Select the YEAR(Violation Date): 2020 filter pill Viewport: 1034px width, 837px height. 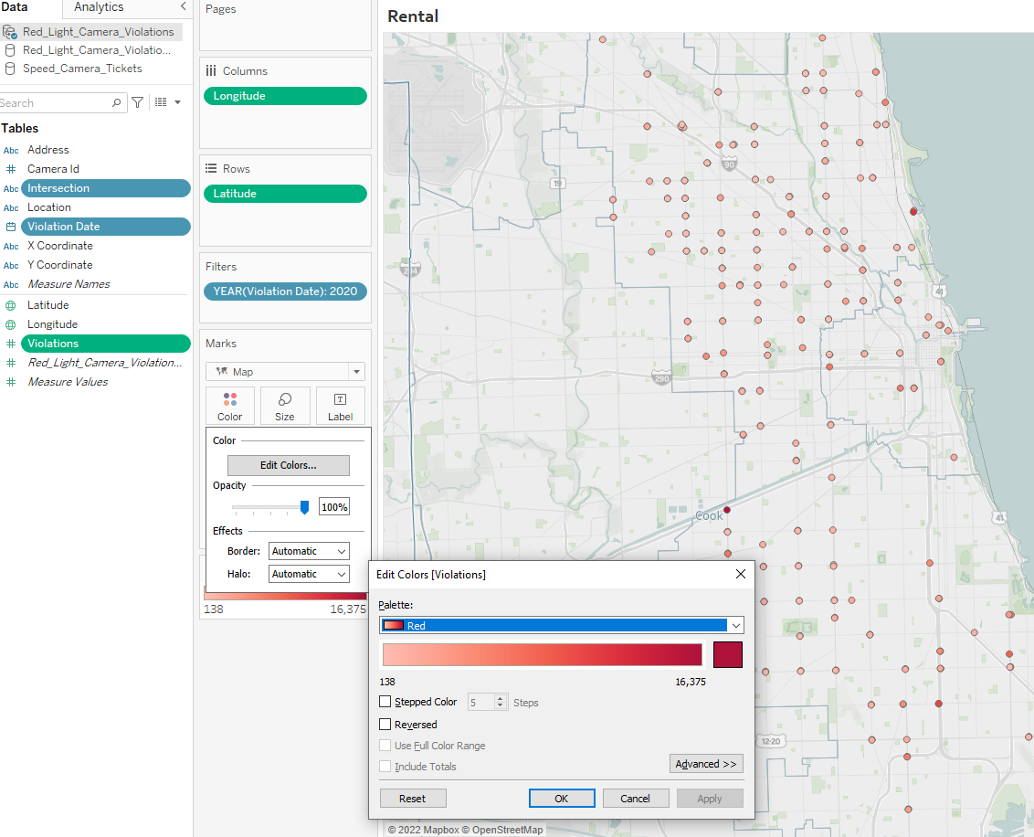pos(285,291)
